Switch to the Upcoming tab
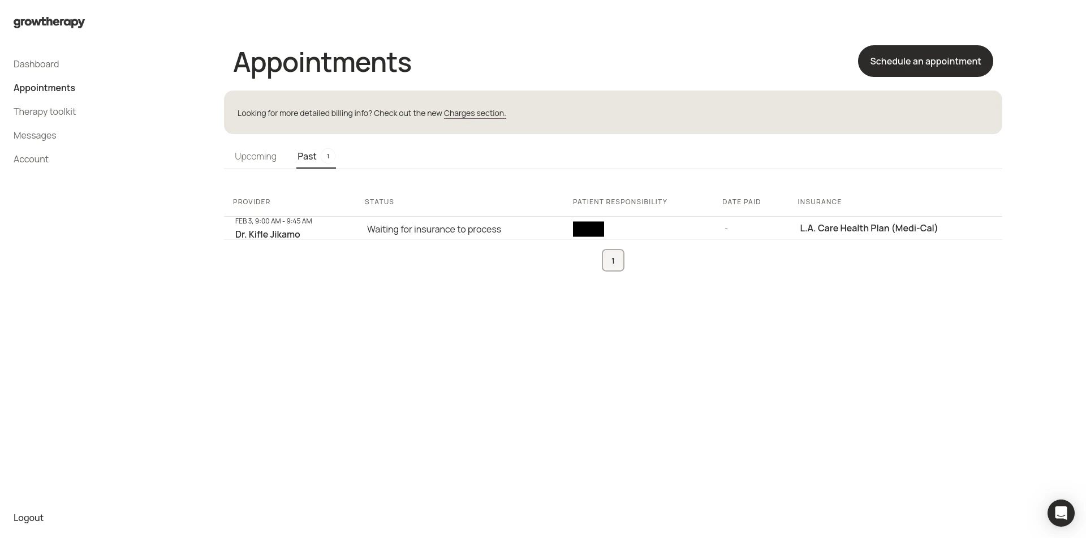This screenshot has height=538, width=1086. click(x=256, y=156)
